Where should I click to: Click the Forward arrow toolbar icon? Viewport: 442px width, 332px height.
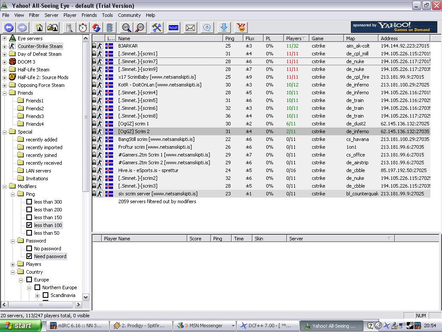coord(22,27)
